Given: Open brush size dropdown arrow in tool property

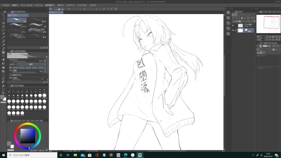Looking at the screenshot, I should point(45,61).
